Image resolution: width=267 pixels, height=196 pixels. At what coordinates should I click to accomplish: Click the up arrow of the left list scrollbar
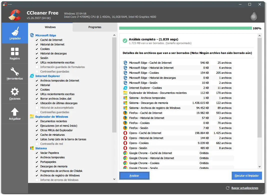[114, 35]
